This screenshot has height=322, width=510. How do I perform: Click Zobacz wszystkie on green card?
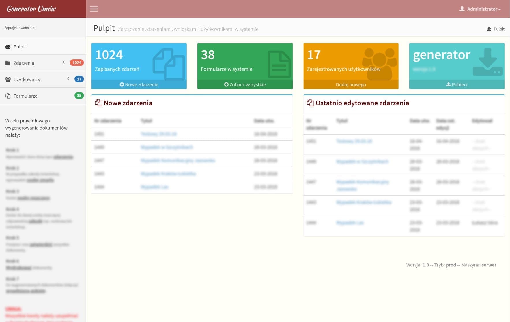[x=245, y=84]
